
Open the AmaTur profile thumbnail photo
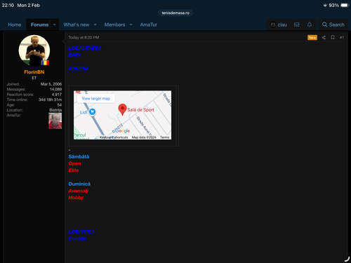pos(55,121)
